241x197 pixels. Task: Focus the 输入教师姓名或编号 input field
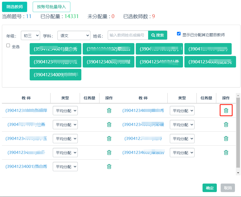click(x=128, y=35)
